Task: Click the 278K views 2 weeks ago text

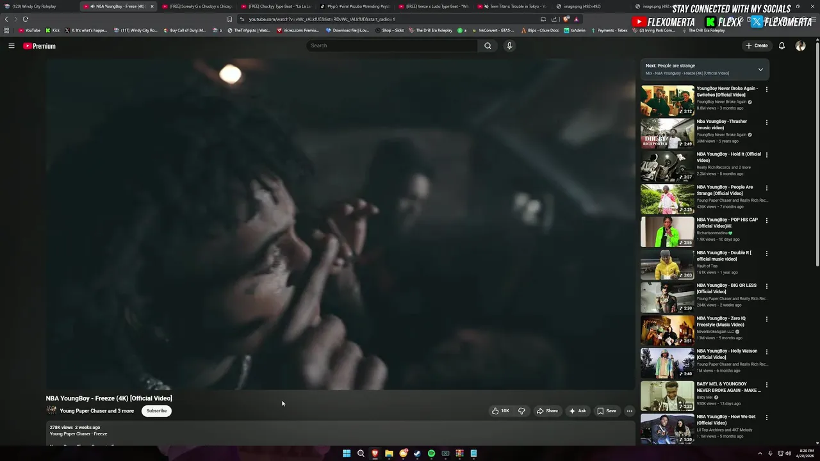Action: (75, 427)
